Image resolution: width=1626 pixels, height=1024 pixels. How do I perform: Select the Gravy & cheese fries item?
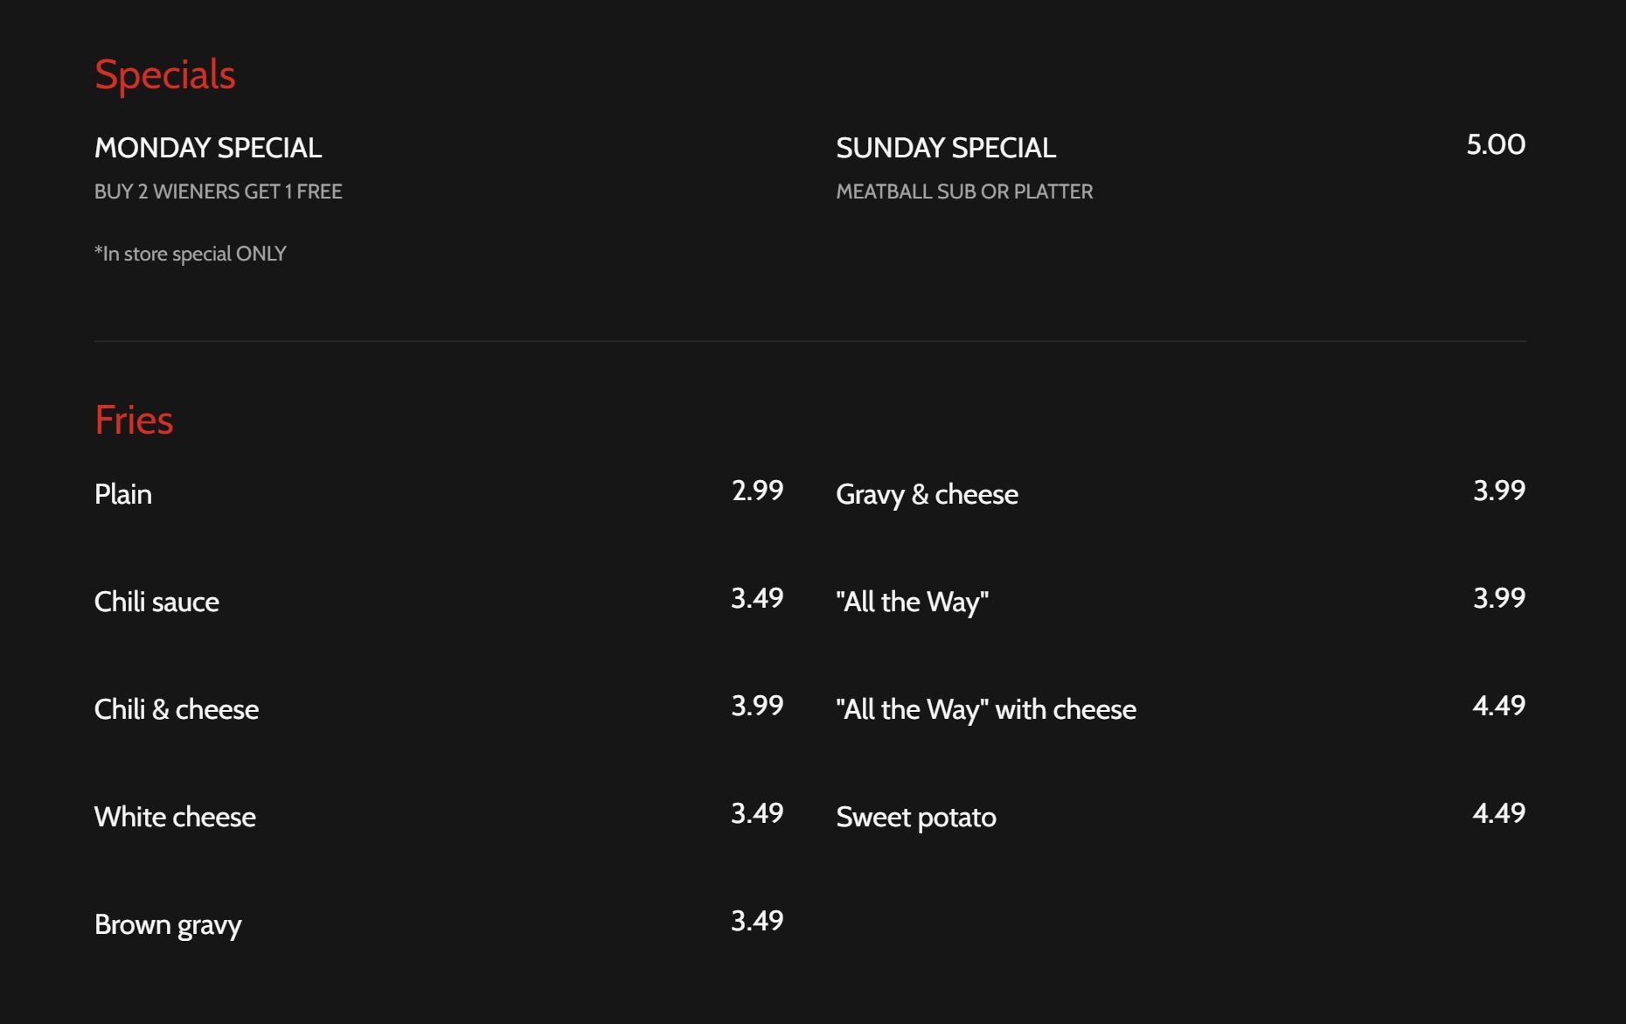pyautogui.click(x=927, y=494)
